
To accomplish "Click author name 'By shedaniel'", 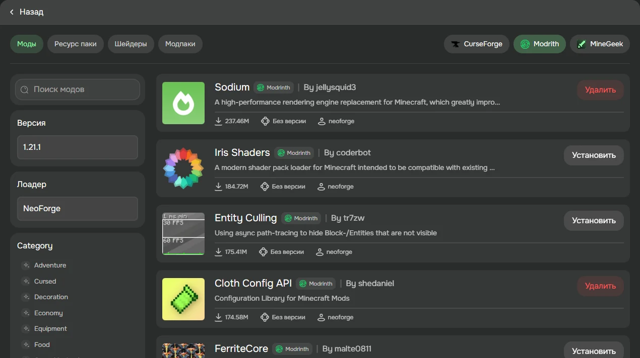I will 370,284.
